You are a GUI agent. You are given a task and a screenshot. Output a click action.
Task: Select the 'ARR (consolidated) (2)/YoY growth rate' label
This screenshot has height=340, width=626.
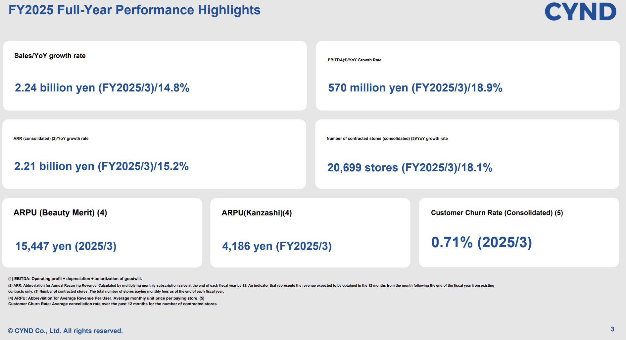coord(51,139)
